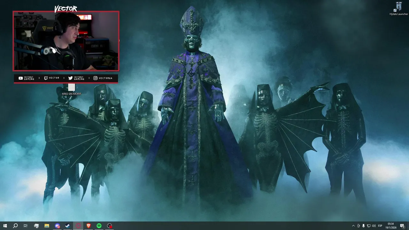This screenshot has width=409, height=230.
Task: Open network settings from the tray
Action: 368,226
